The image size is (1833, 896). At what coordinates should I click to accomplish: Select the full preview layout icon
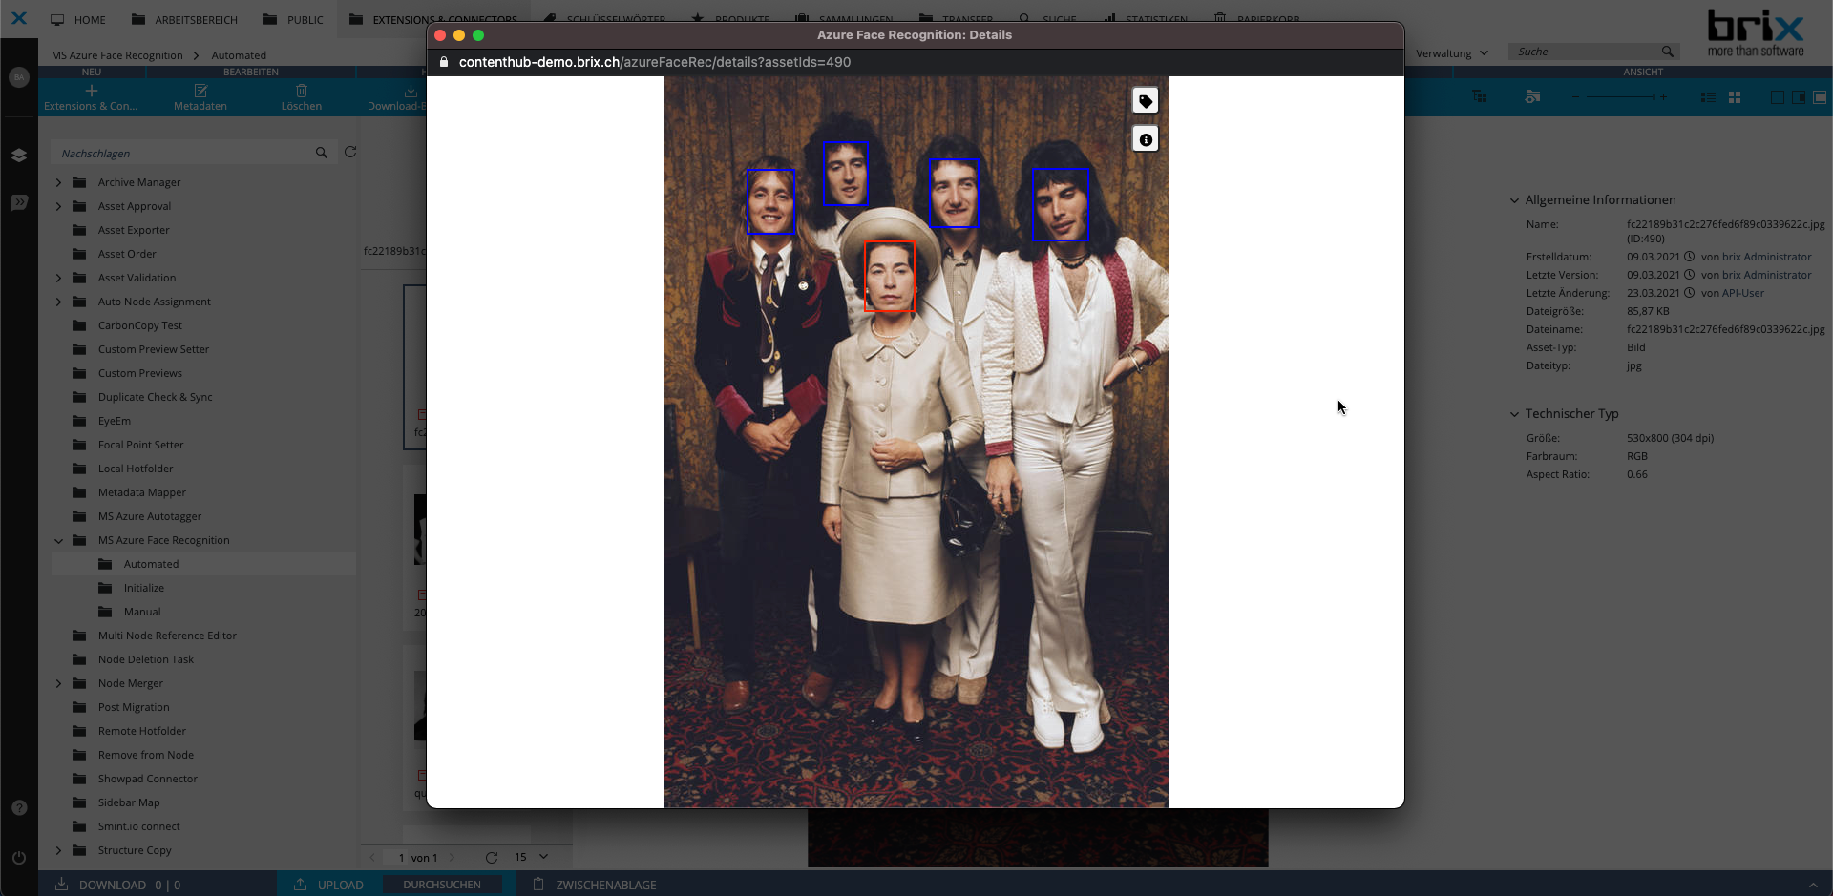tap(1821, 97)
